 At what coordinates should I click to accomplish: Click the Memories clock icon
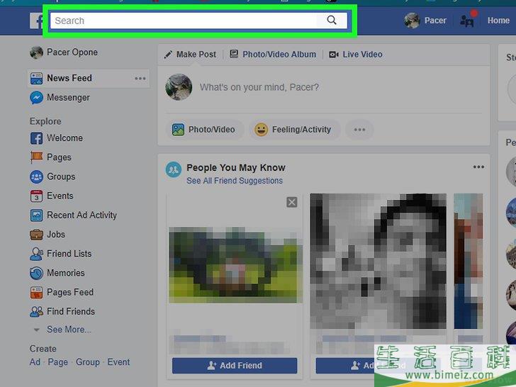[x=36, y=273]
